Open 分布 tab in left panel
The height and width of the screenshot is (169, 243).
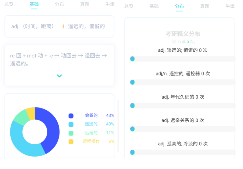click(59, 4)
